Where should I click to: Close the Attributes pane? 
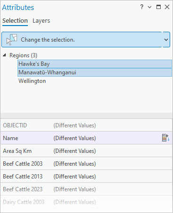point(167,7)
